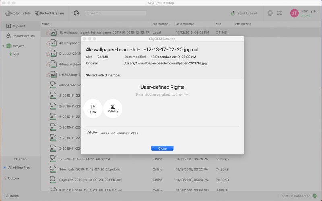Click PDF icon of 3doc safs file

coord(53,169)
